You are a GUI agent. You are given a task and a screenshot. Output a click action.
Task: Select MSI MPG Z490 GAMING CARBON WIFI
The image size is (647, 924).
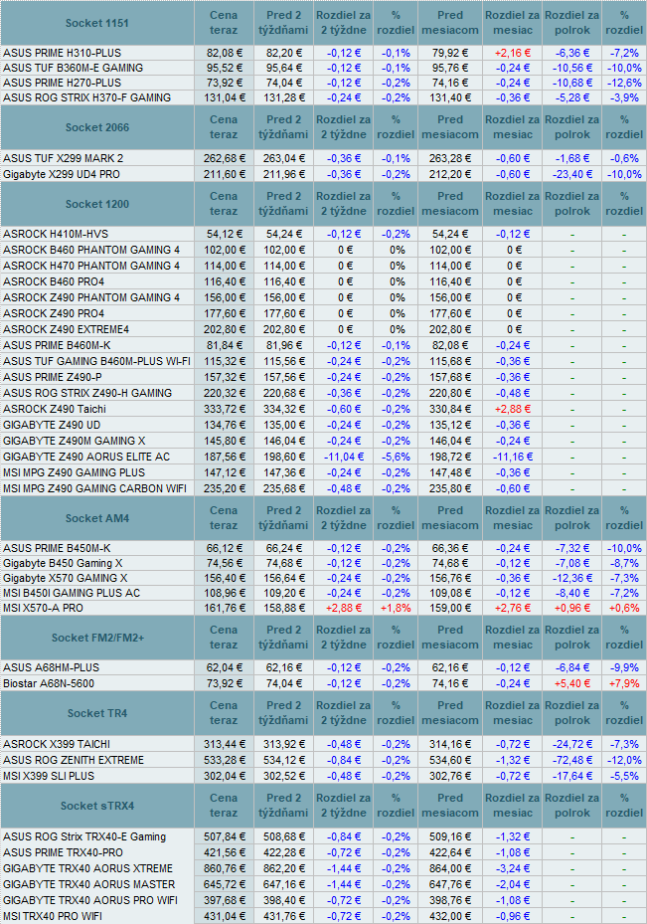pos(94,488)
